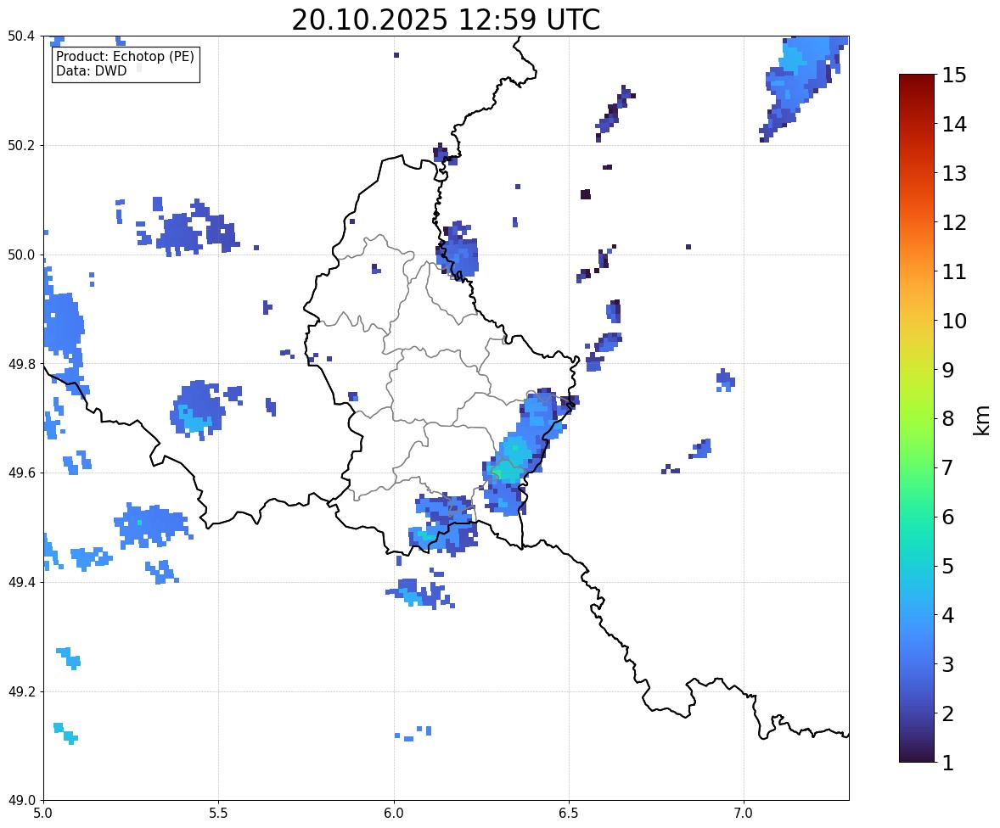Click colorbar tick label 5
The width and height of the screenshot is (1000, 828).
[948, 566]
